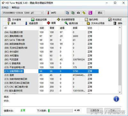Click the 退出 exit button
128x116 pixels.
point(100,13)
